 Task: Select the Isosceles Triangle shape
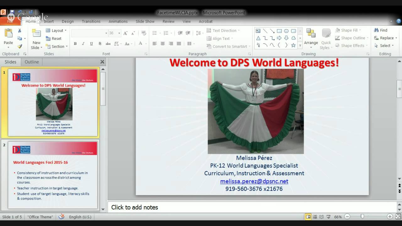[x=258, y=38]
